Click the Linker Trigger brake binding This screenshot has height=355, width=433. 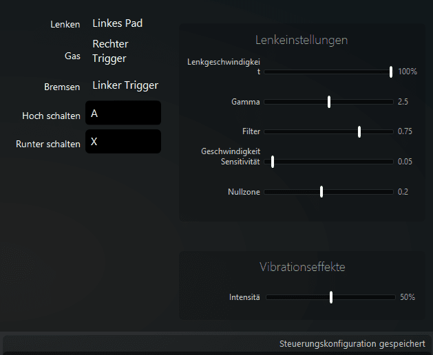tap(125, 85)
